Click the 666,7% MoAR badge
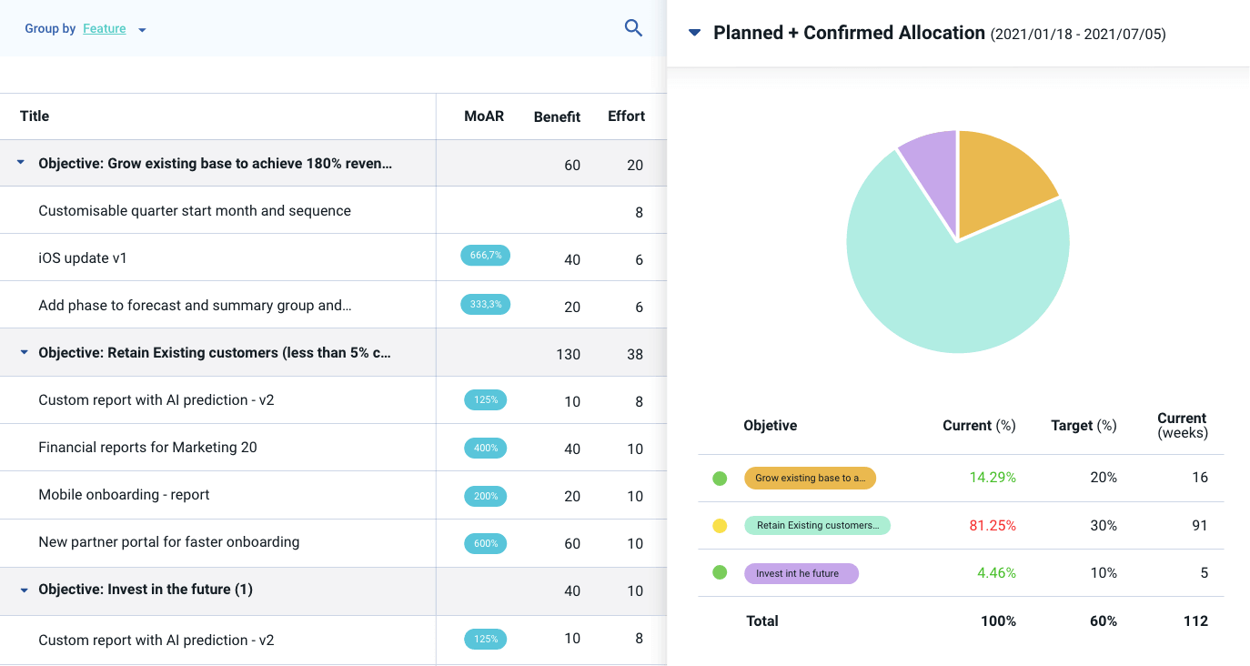The width and height of the screenshot is (1250, 666). [x=485, y=256]
